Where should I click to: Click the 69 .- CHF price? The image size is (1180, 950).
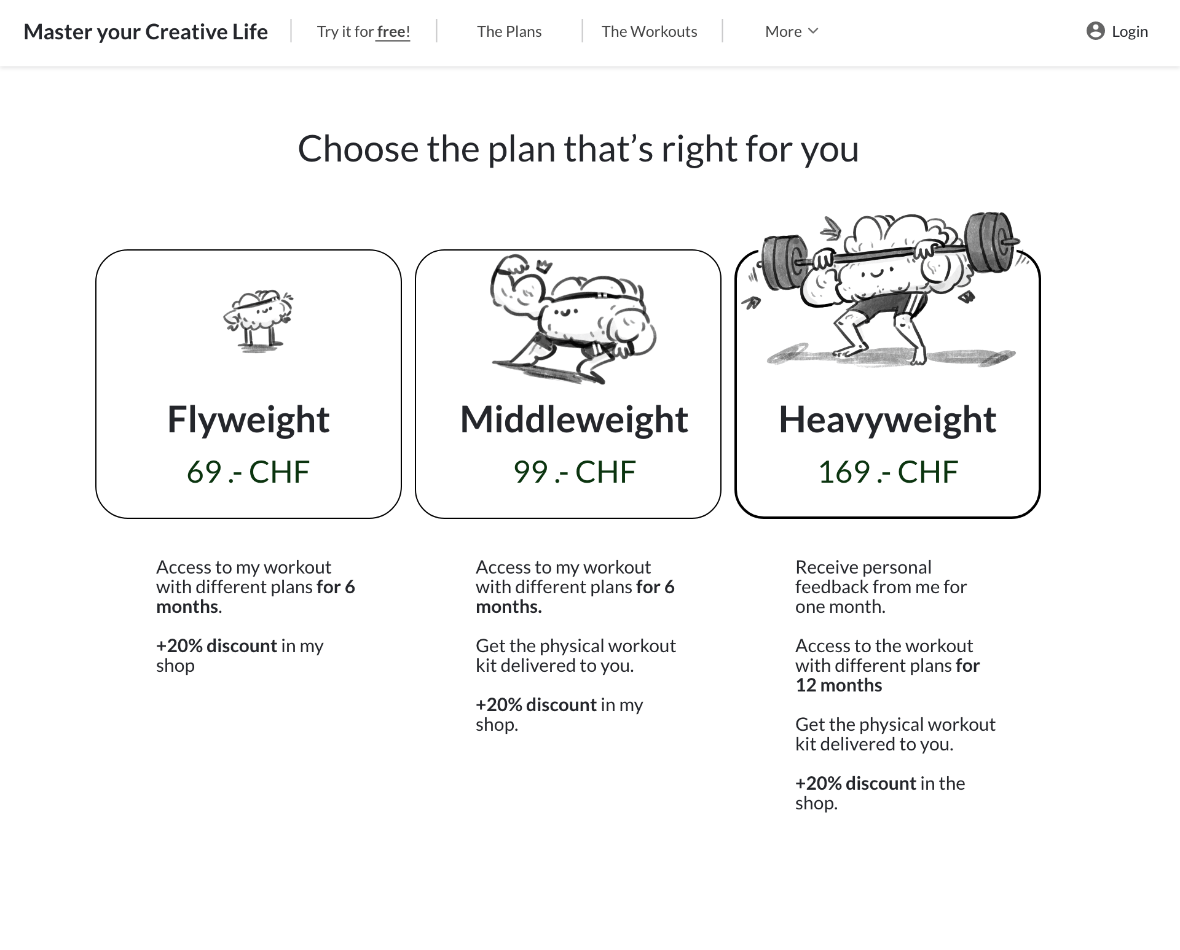click(x=248, y=472)
